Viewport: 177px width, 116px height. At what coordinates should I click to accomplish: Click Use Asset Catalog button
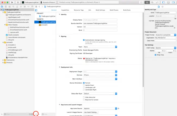pyautogui.click(x=91, y=112)
